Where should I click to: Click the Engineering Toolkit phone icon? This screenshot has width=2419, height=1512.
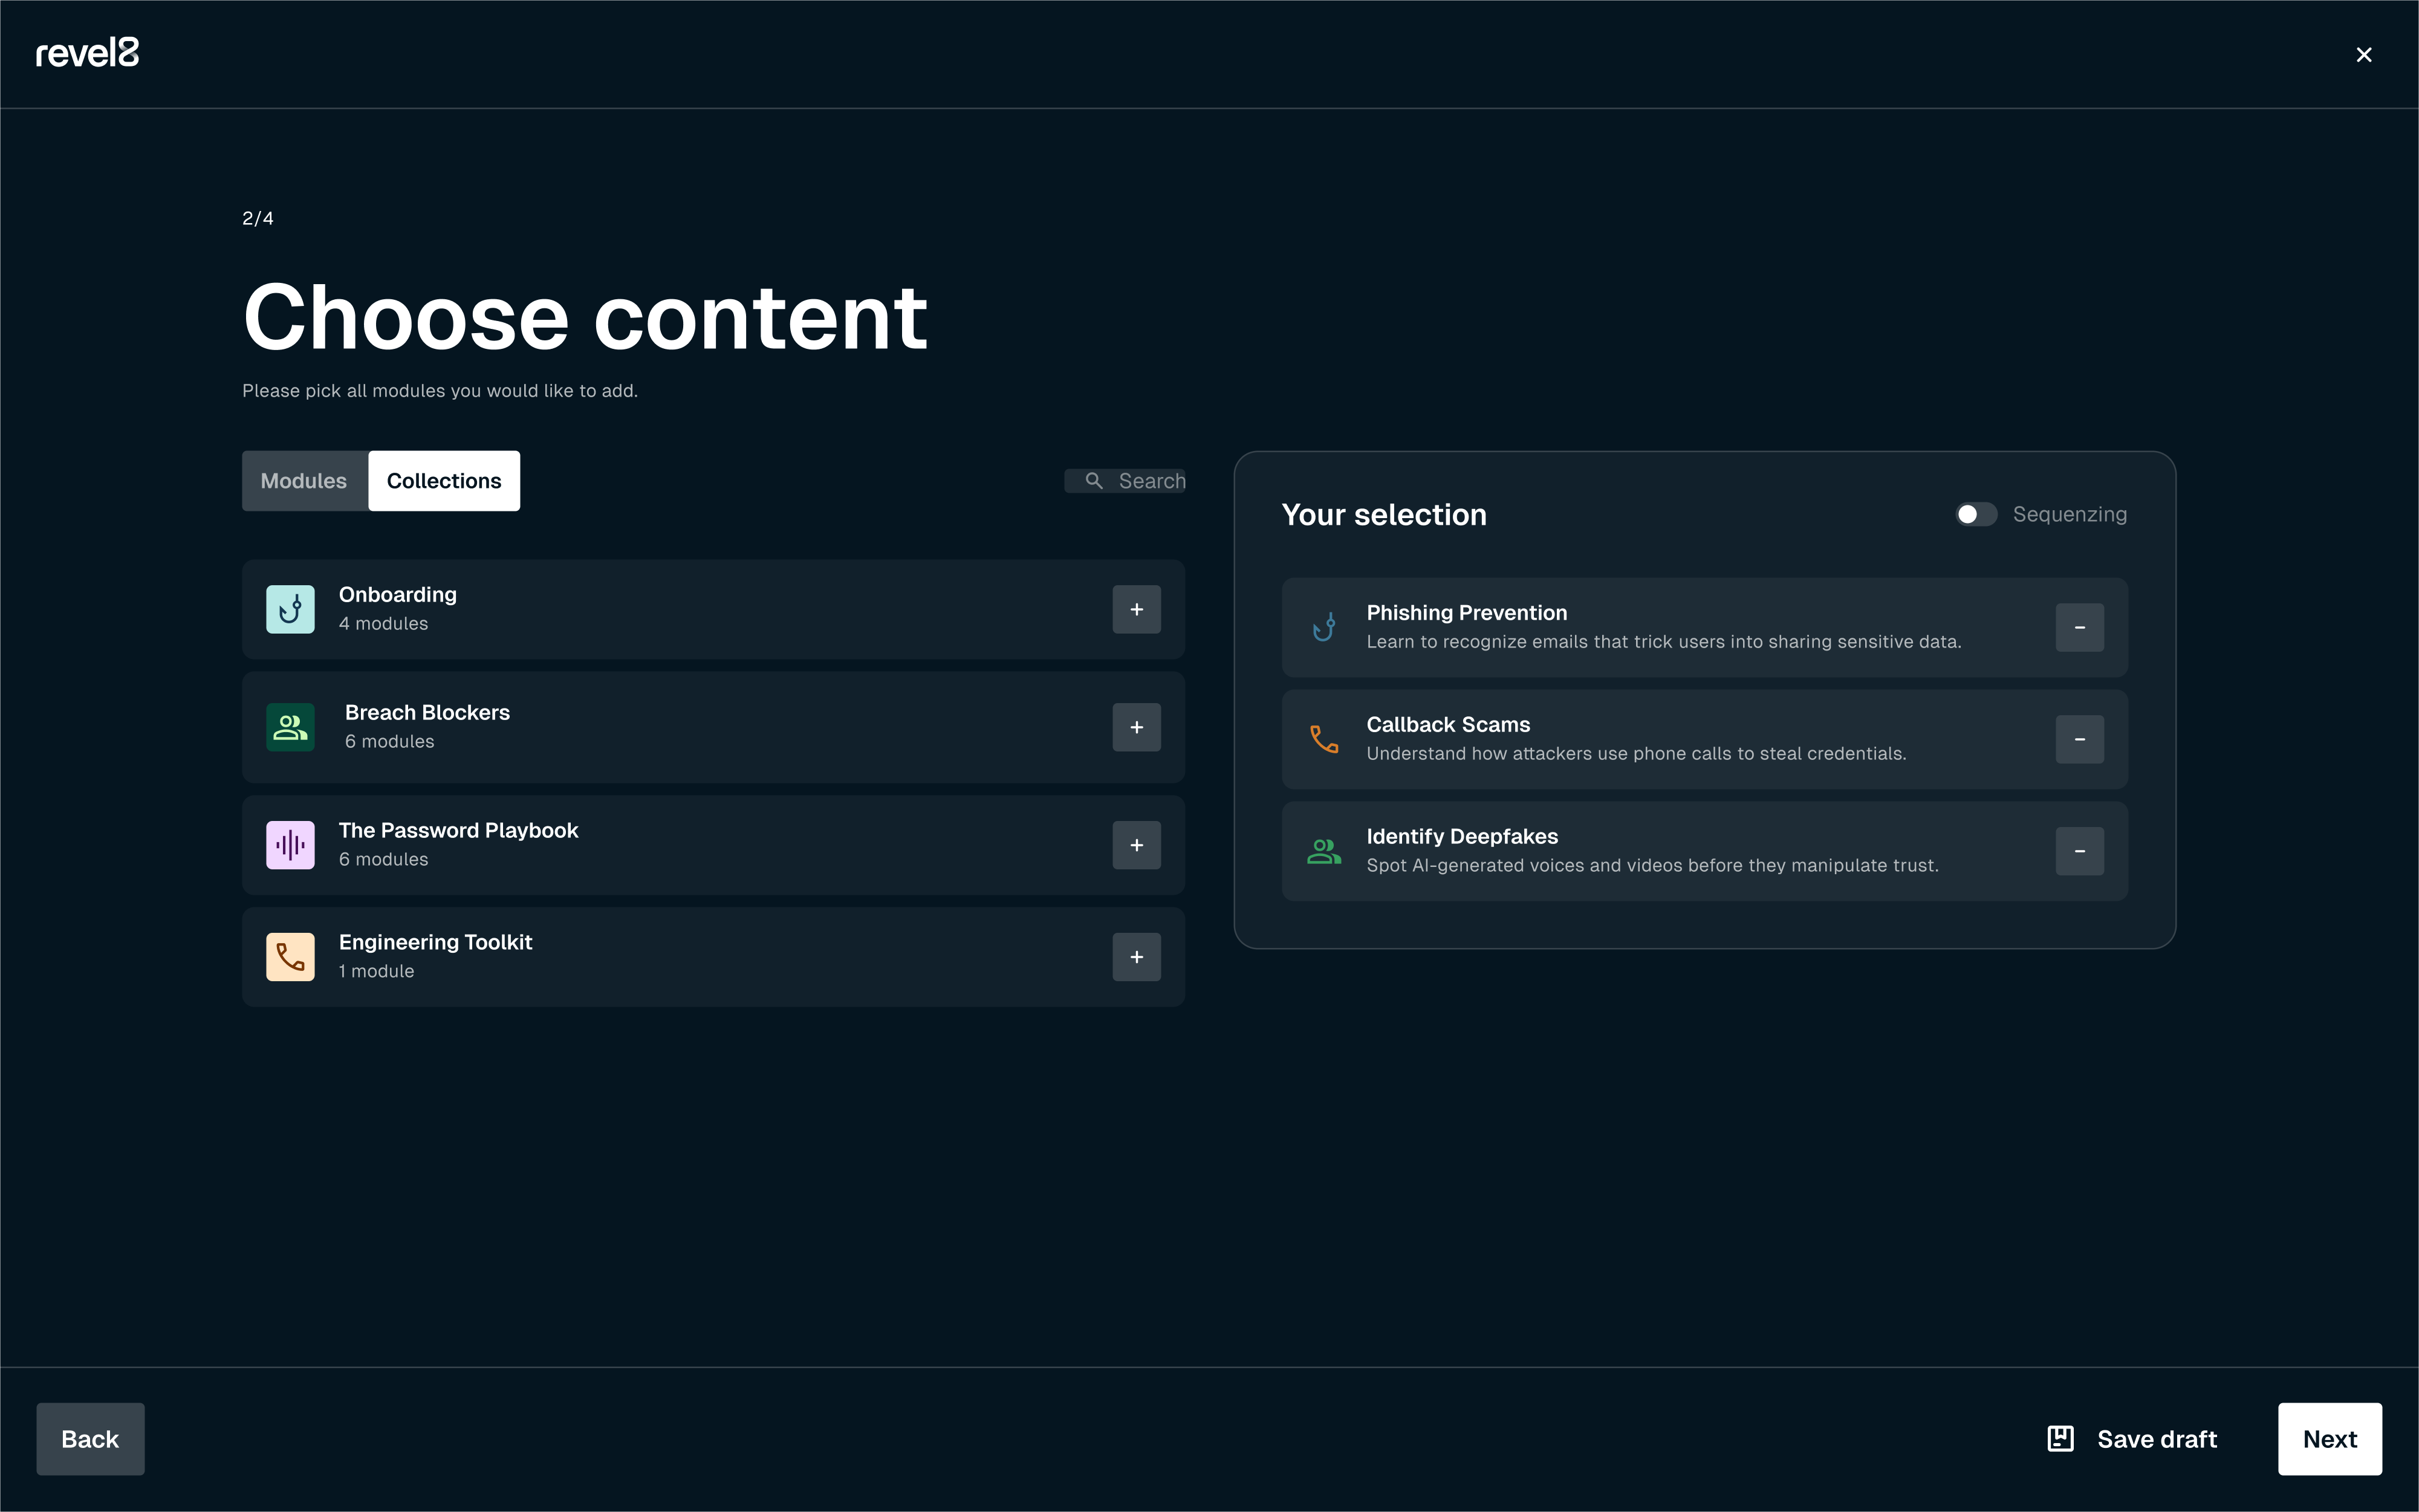coord(290,957)
